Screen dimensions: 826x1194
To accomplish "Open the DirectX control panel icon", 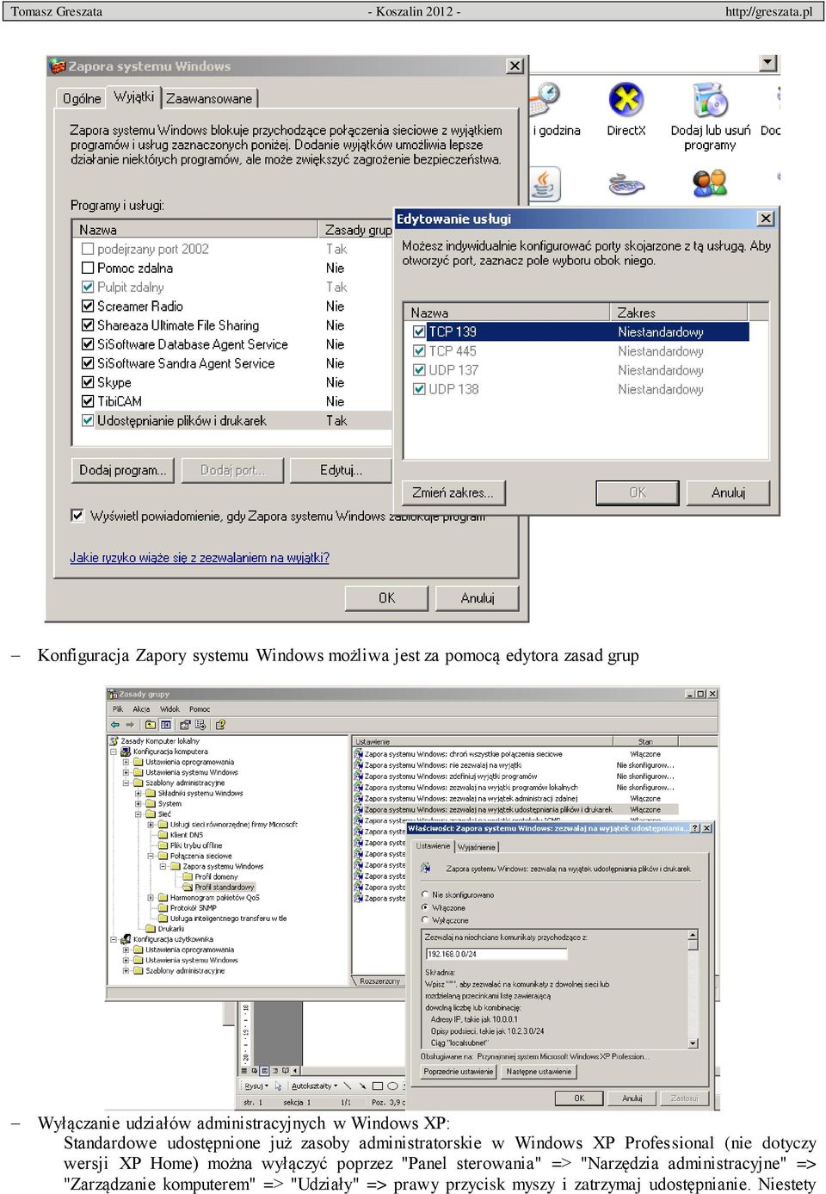I will tap(626, 100).
